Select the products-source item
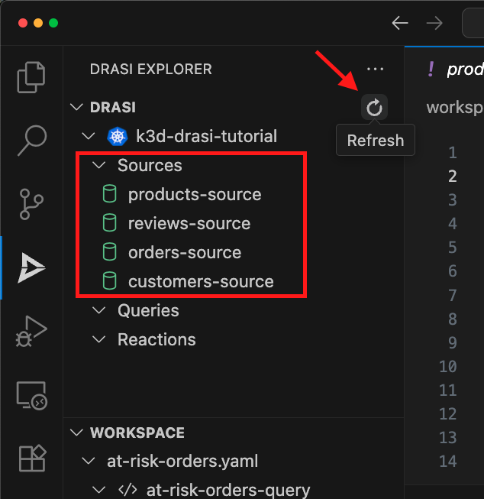This screenshot has height=499, width=484. [194, 195]
